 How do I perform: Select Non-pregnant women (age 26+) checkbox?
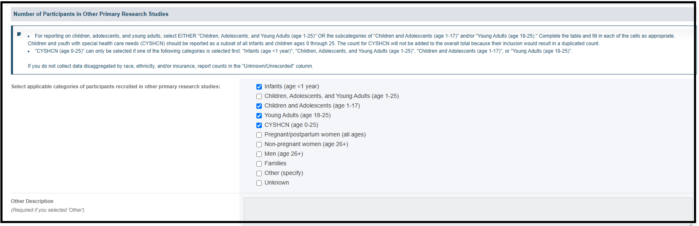point(259,144)
